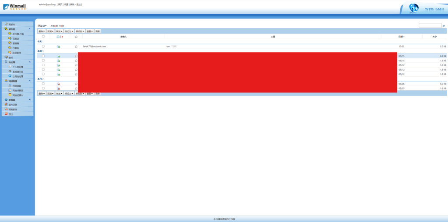Sort by the 日期 date column header
Image resolution: width=448 pixels, height=222 pixels.
pyautogui.click(x=401, y=37)
